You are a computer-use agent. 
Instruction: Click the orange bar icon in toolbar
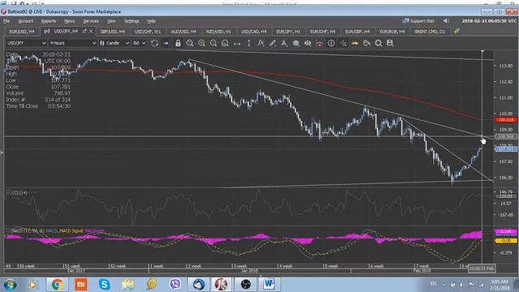coord(355,43)
